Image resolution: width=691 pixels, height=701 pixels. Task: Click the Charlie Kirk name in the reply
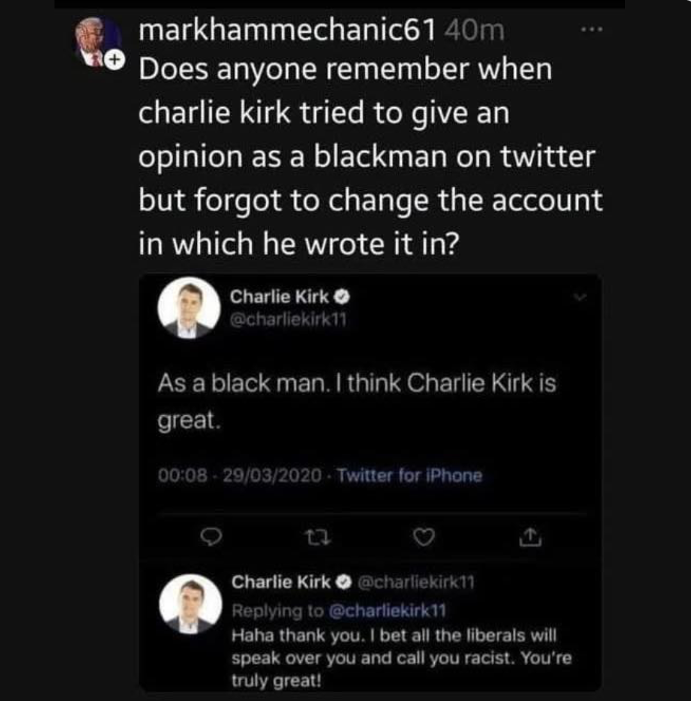click(281, 582)
